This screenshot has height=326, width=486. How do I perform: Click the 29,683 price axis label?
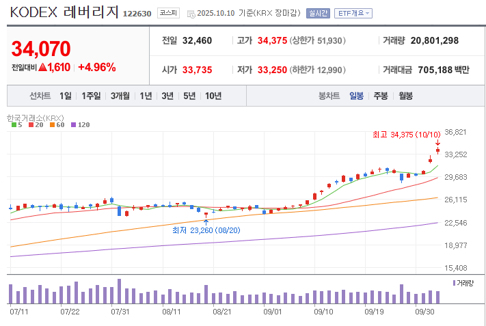(x=455, y=177)
